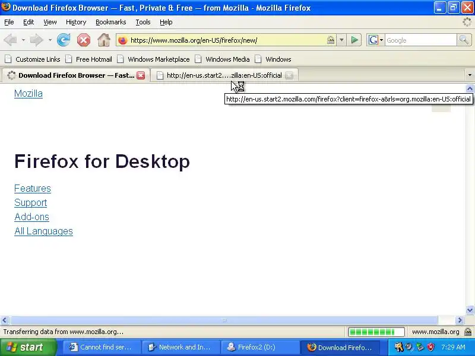Close the Download Firefox Browser tab
Screen dimensions: 475x356
141,75
